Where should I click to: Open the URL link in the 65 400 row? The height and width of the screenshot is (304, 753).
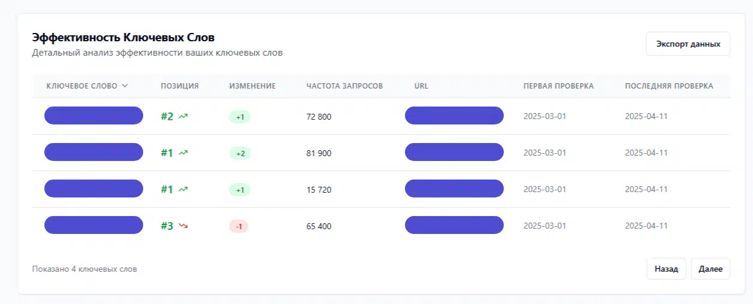454,225
